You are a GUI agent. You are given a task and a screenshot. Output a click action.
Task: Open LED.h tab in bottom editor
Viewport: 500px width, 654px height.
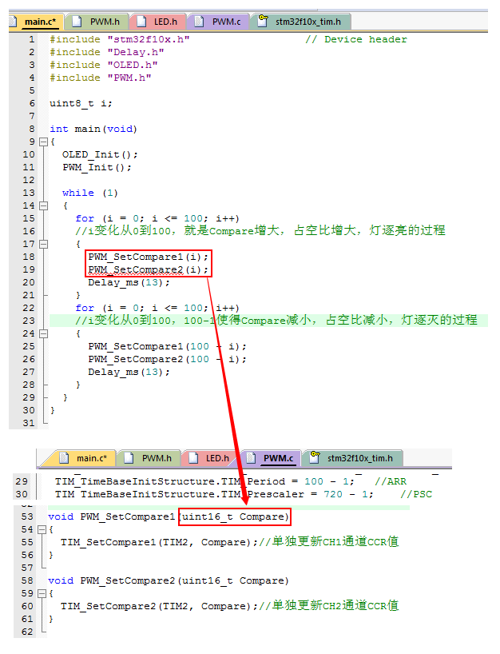(210, 458)
